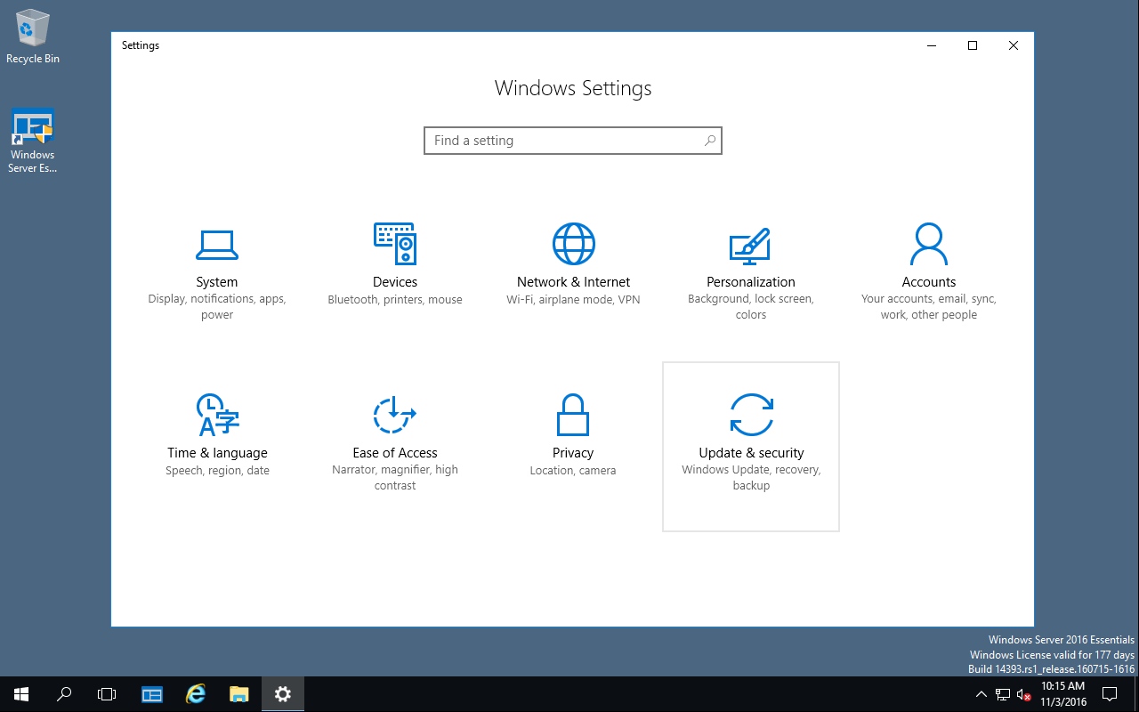Viewport: 1139px width, 712px height.
Task: Click the System tile label
Action: coord(217,281)
